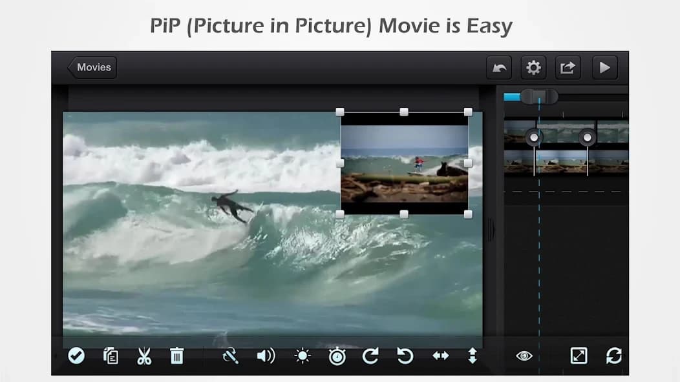The width and height of the screenshot is (680, 382).
Task: Flip the clip horizontally with the arrows icon
Action: (440, 356)
